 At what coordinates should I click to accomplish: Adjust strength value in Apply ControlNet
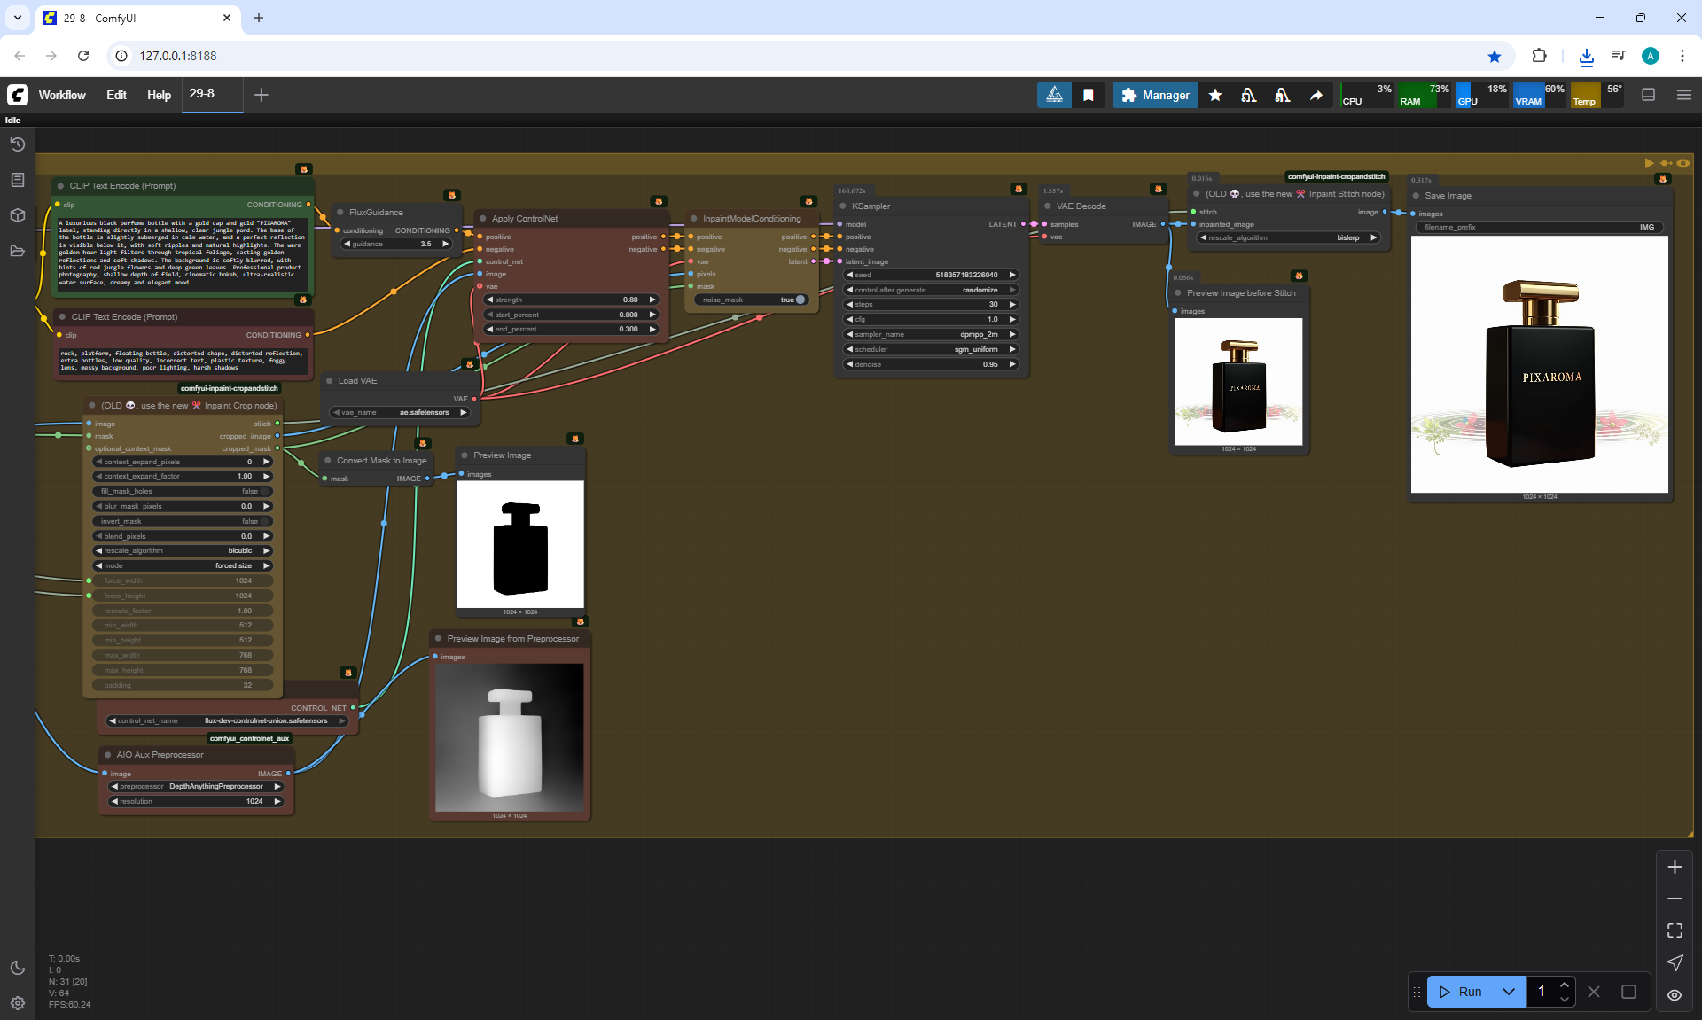tap(572, 300)
